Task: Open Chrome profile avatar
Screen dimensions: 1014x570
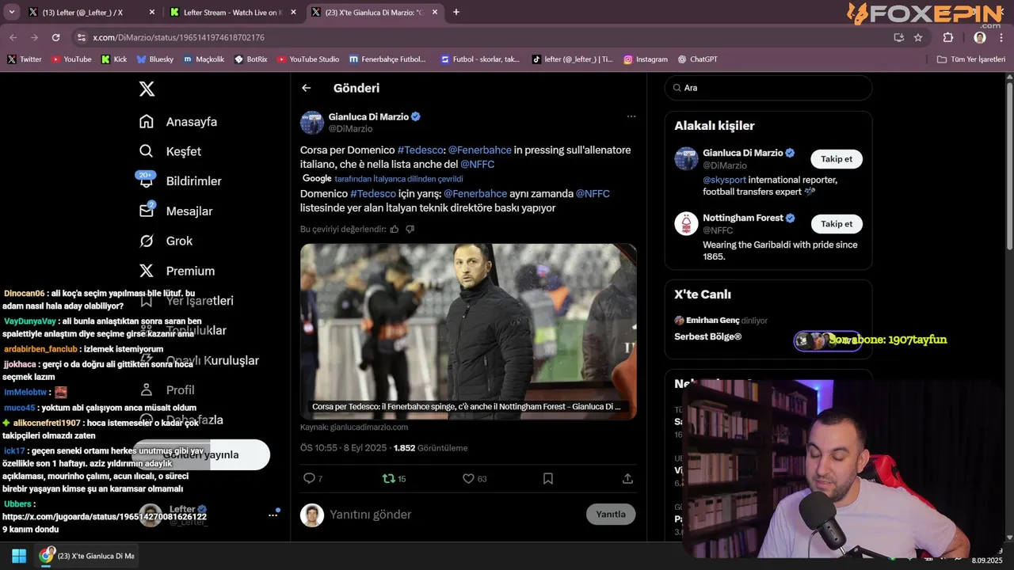Action: click(x=980, y=37)
